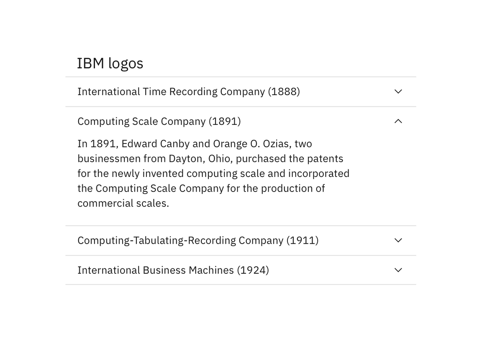Click chevron for International Time Recording Company
This screenshot has height=338, width=482.
(398, 91)
